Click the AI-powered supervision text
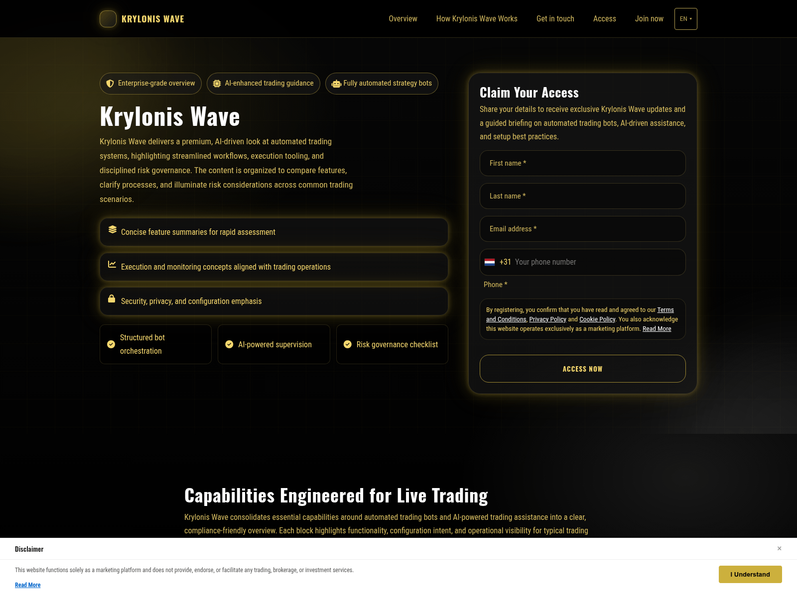The image size is (797, 597). [275, 344]
